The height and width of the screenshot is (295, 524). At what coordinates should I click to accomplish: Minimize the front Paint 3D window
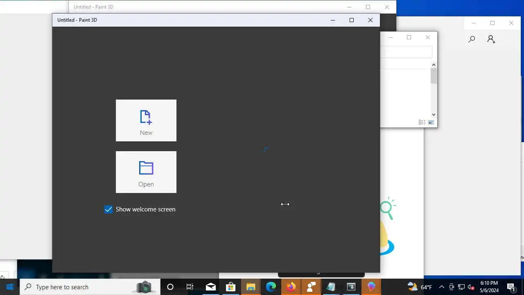click(x=333, y=20)
